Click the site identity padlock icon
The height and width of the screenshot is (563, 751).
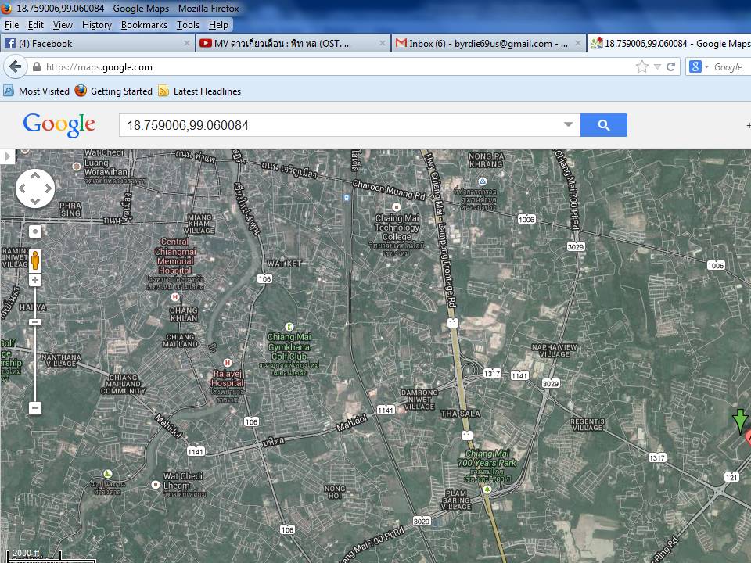(x=37, y=67)
